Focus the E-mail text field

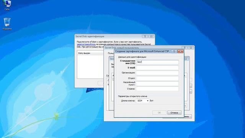pyautogui.click(x=157, y=68)
